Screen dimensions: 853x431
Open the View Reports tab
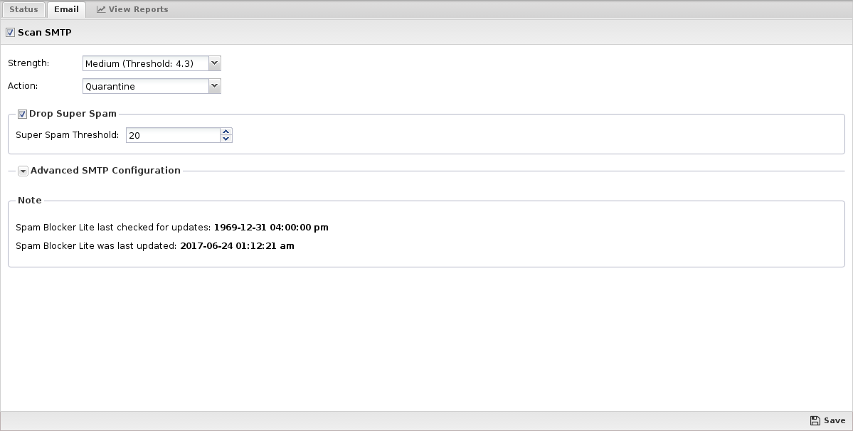132,9
